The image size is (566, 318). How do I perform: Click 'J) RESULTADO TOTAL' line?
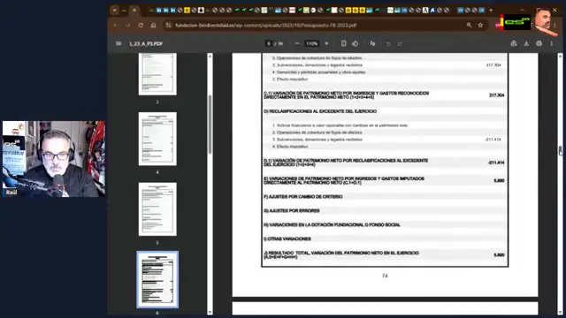click(341, 255)
